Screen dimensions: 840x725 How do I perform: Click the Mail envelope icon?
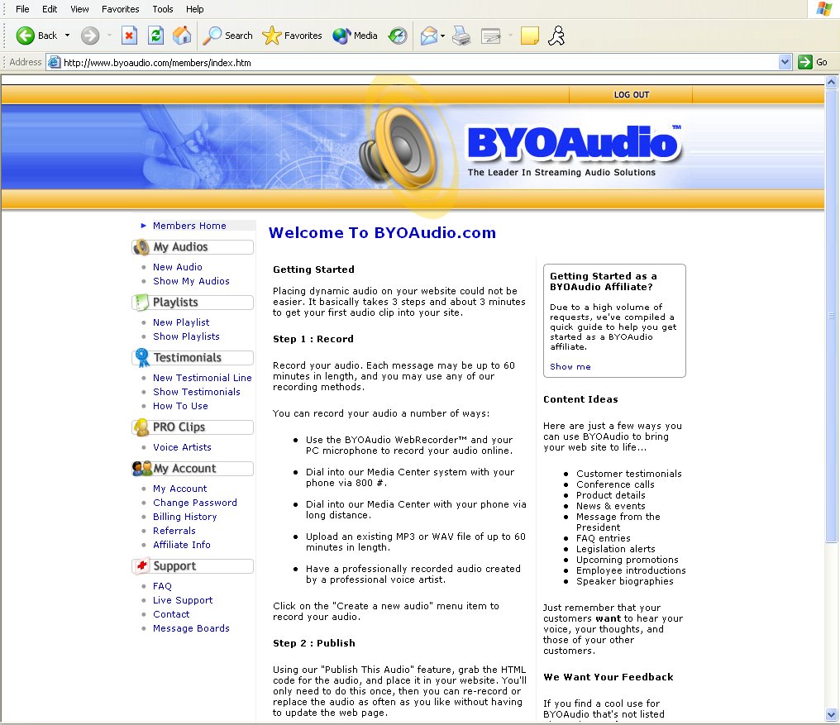(428, 36)
